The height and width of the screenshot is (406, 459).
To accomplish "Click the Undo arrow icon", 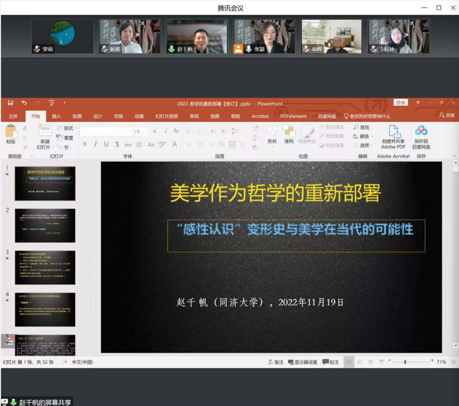I will click(24, 102).
